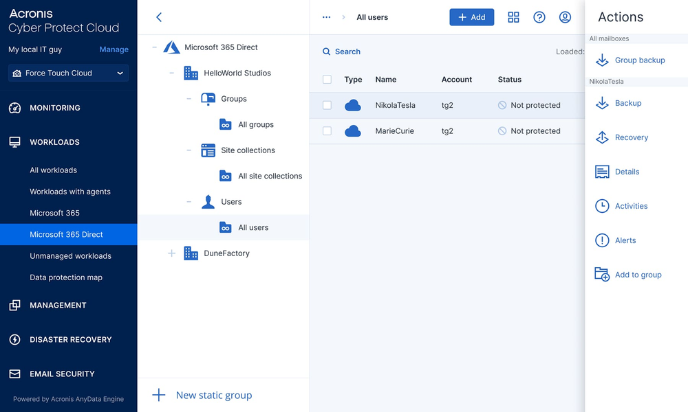Click the All users breadcrumb text
This screenshot has height=412, width=688.
point(372,17)
